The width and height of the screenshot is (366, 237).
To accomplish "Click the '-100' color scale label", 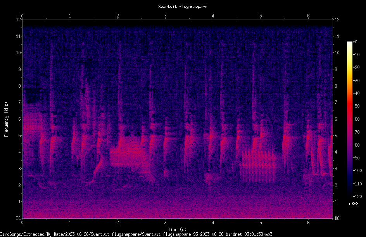I will coord(357,171).
